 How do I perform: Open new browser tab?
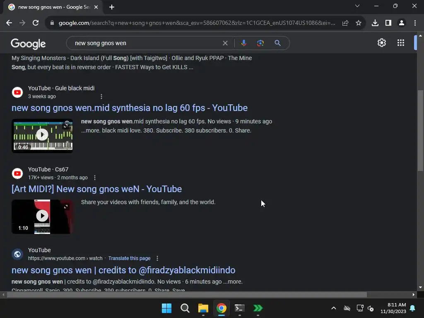(x=112, y=7)
